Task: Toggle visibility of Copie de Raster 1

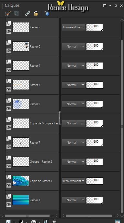Action: [x=9, y=185]
